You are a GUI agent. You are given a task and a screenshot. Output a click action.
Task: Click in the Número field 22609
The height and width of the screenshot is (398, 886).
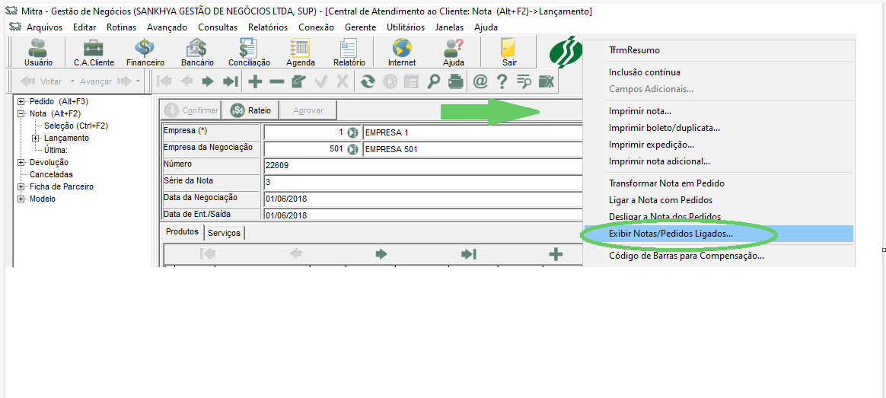422,167
